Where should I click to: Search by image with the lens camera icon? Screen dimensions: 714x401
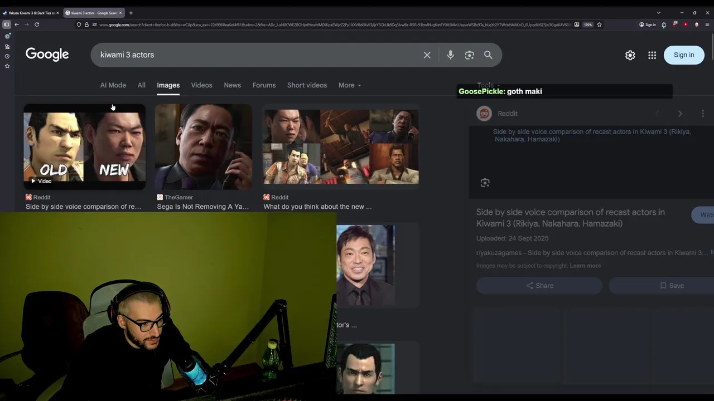point(470,55)
